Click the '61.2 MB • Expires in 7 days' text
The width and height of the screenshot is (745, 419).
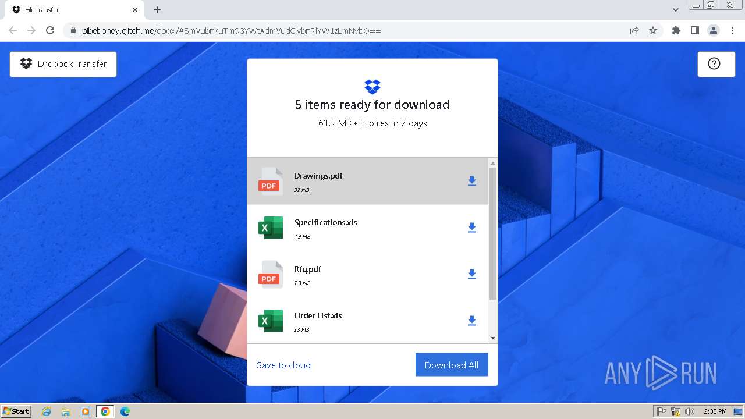point(372,123)
